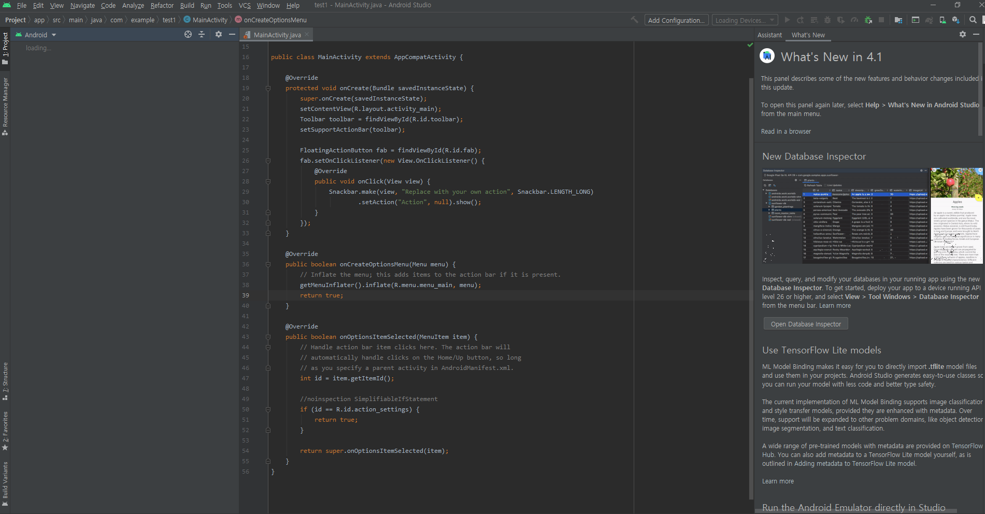
Task: Click the Read in a browser link
Action: 786,131
